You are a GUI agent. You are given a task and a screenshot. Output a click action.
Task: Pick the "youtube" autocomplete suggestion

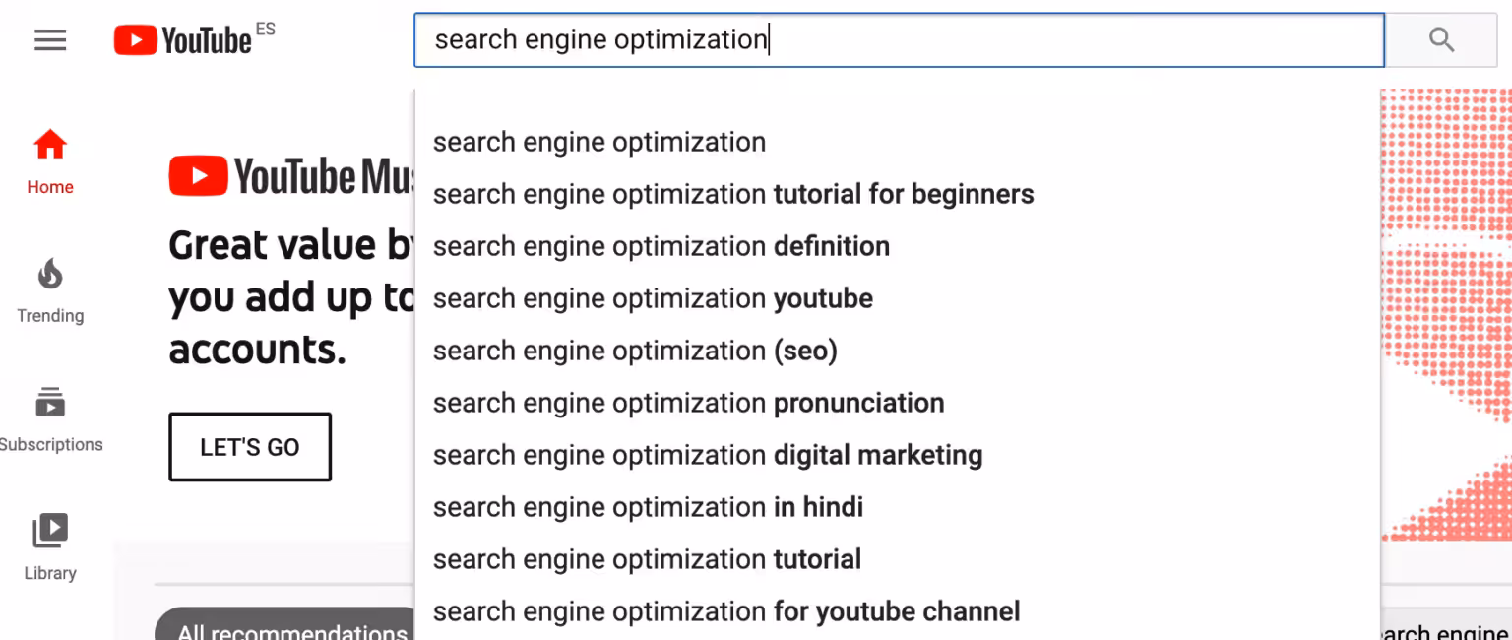point(653,298)
